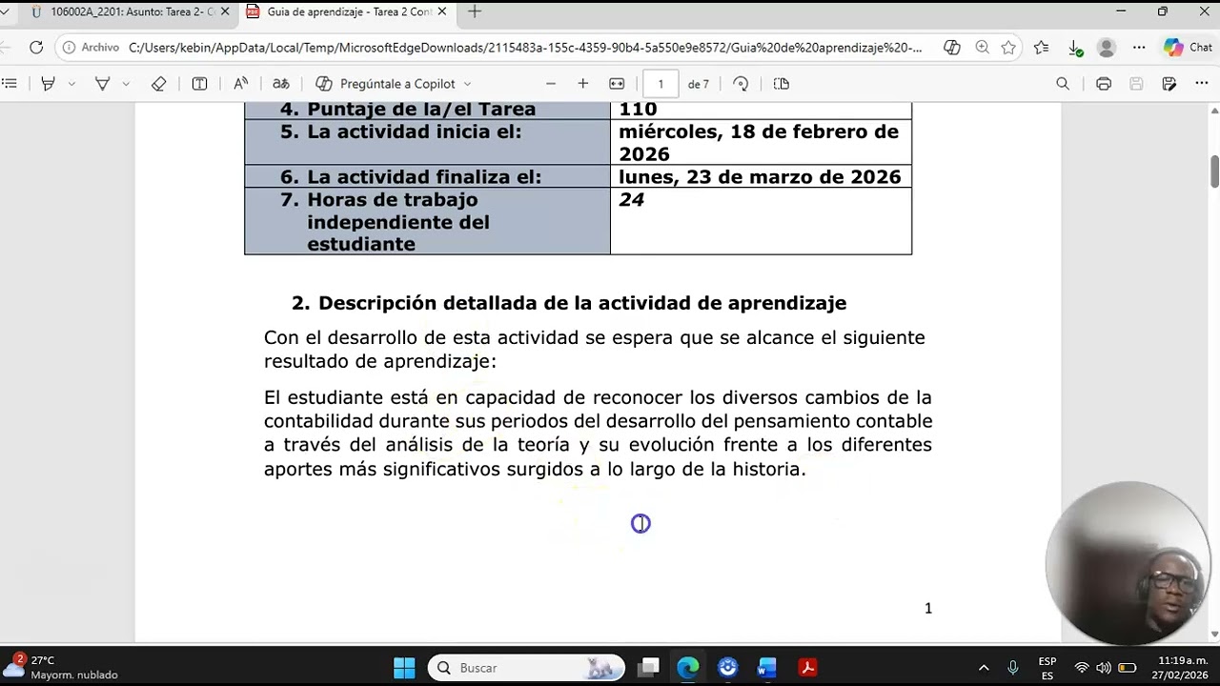Open draw pen options dropdown
The width and height of the screenshot is (1220, 686).
pyautogui.click(x=126, y=84)
